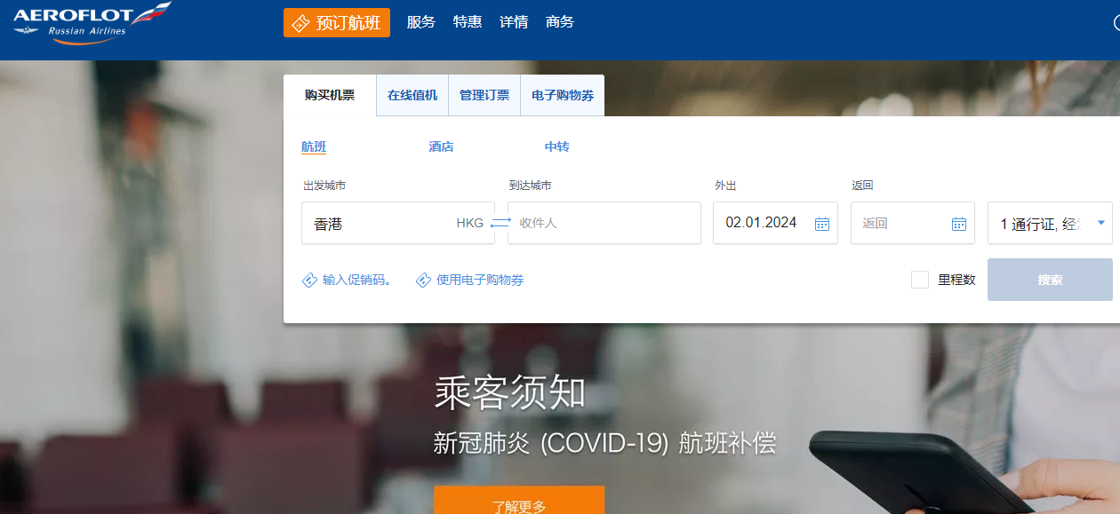The height and width of the screenshot is (514, 1120).
Task: Open the 酒店 hotel link
Action: (441, 147)
